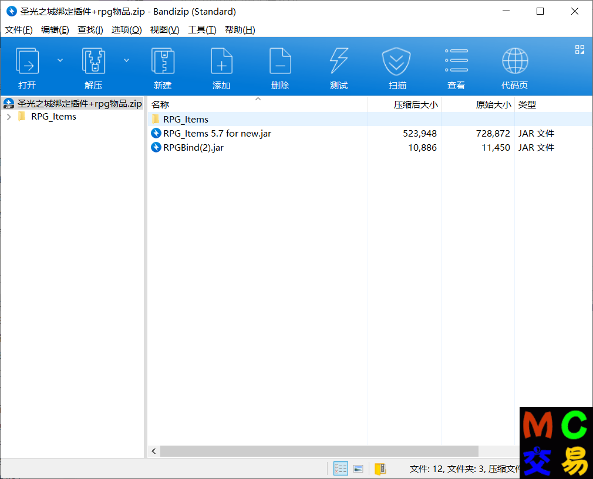
Task: Click compressed size 523,948 cell
Action: (x=420, y=133)
